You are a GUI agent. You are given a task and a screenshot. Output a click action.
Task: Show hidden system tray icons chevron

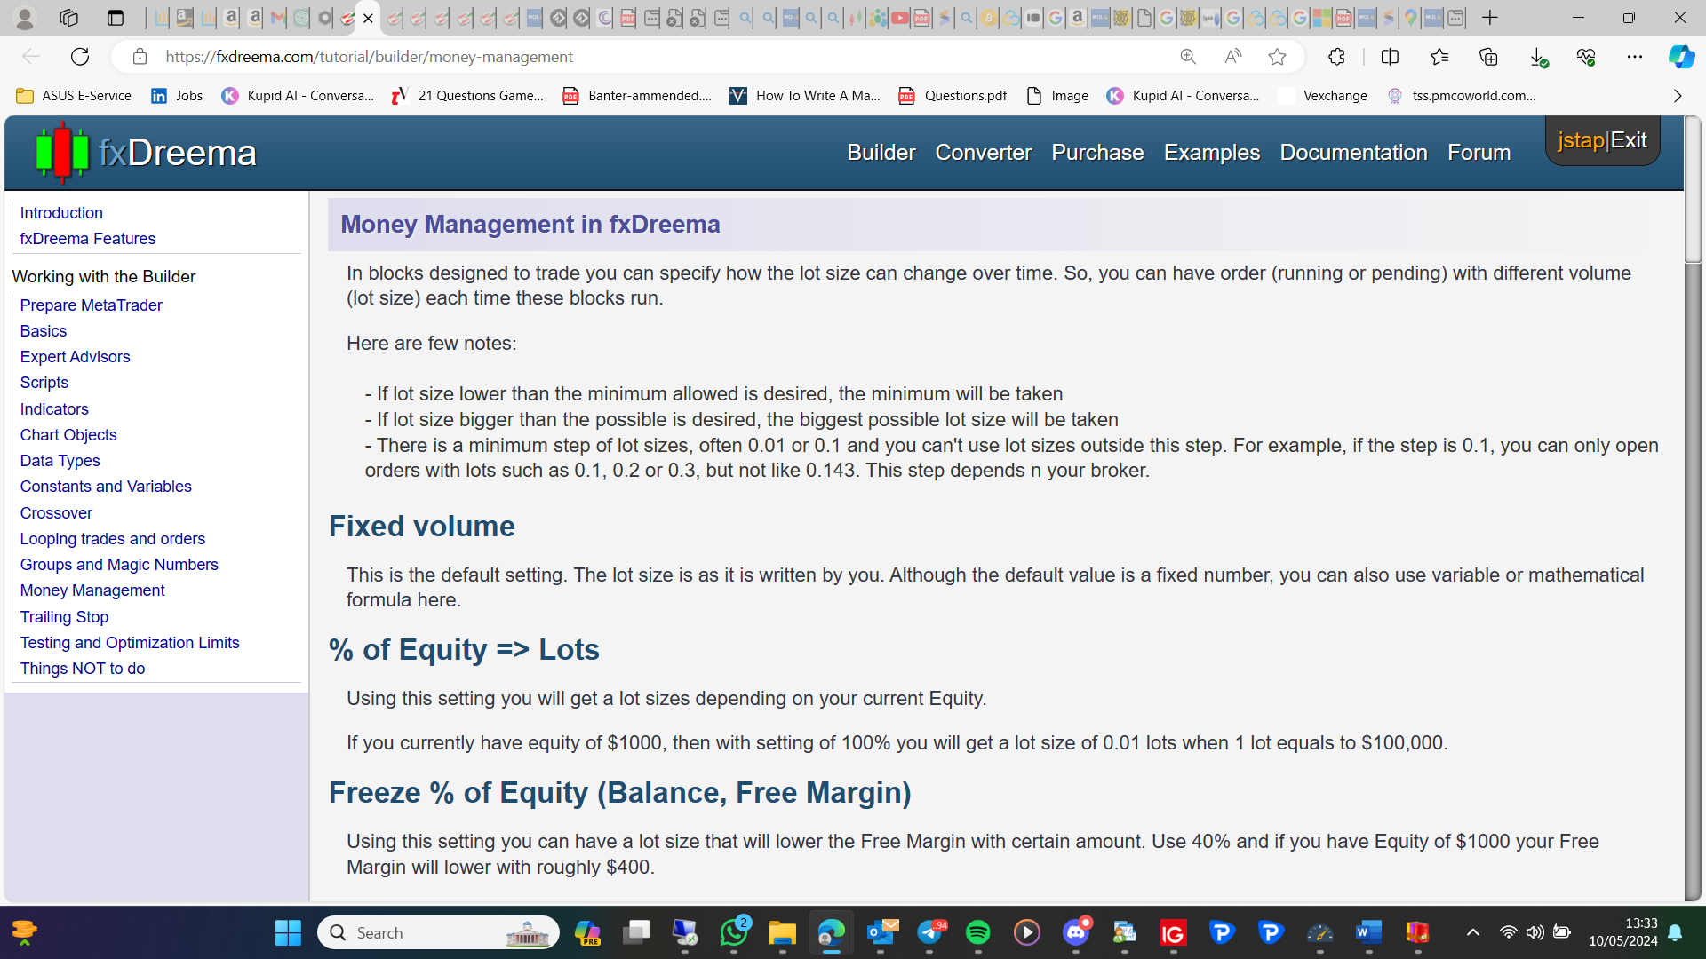(1473, 932)
